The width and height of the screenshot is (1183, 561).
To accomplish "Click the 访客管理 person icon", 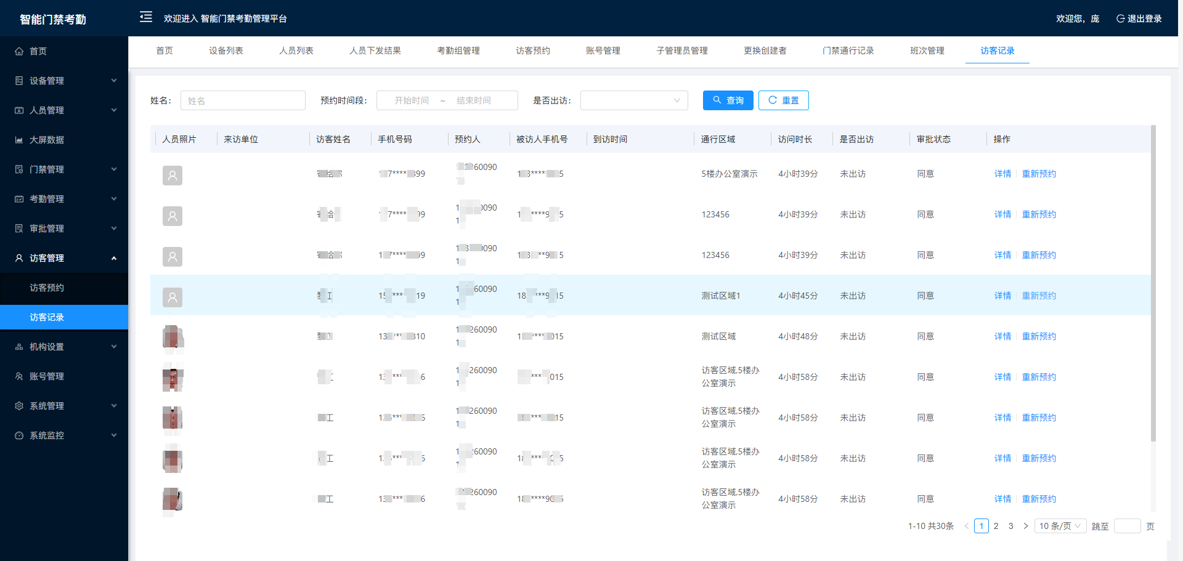I will pos(19,258).
